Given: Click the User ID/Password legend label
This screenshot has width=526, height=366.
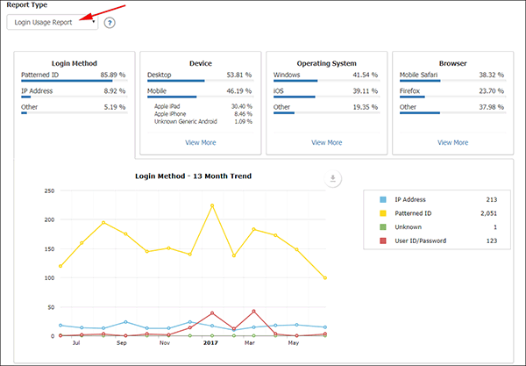Looking at the screenshot, I should pyautogui.click(x=420, y=240).
